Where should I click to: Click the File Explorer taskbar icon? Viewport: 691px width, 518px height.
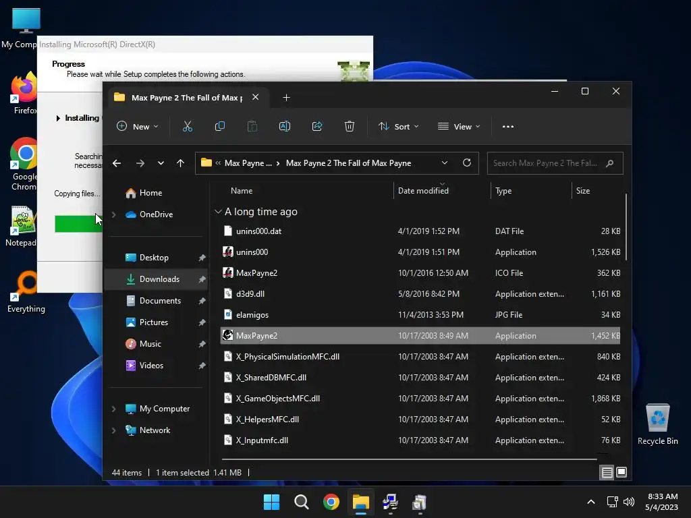pyautogui.click(x=360, y=502)
